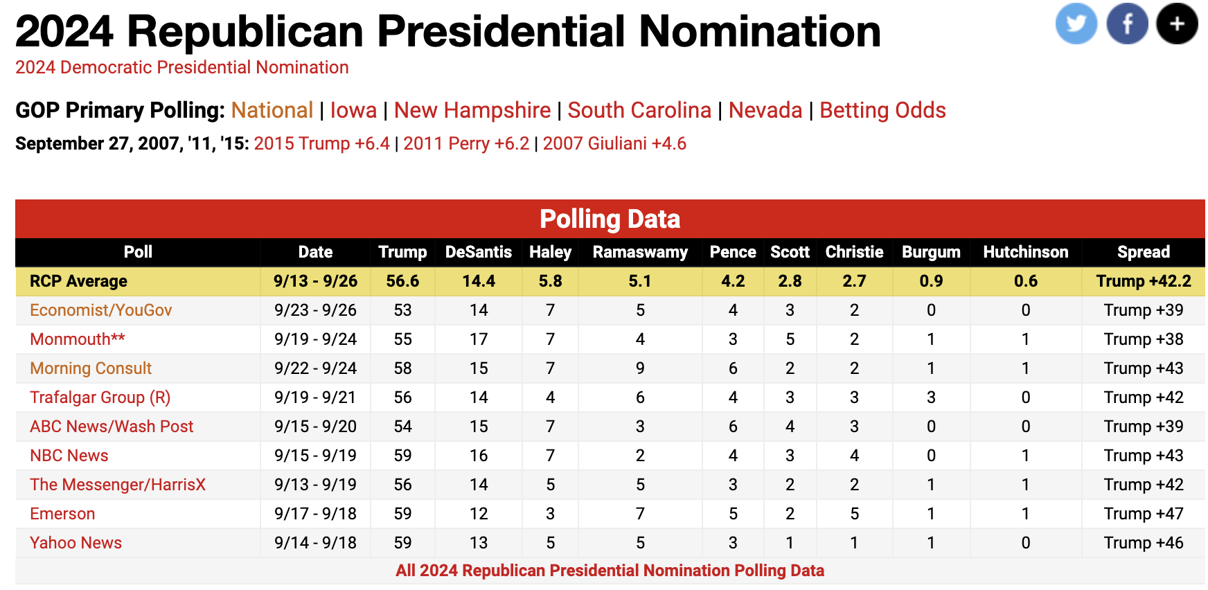1208x590 pixels.
Task: View National GOP primary polling
Action: click(x=272, y=109)
